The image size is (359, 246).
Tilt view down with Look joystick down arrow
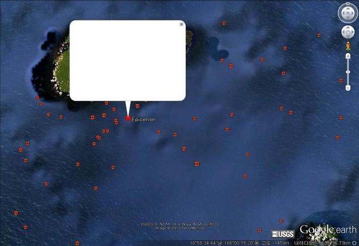pyautogui.click(x=348, y=18)
